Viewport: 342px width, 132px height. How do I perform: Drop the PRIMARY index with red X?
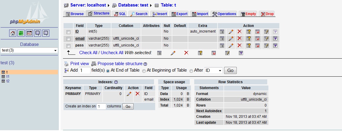coord(137,94)
